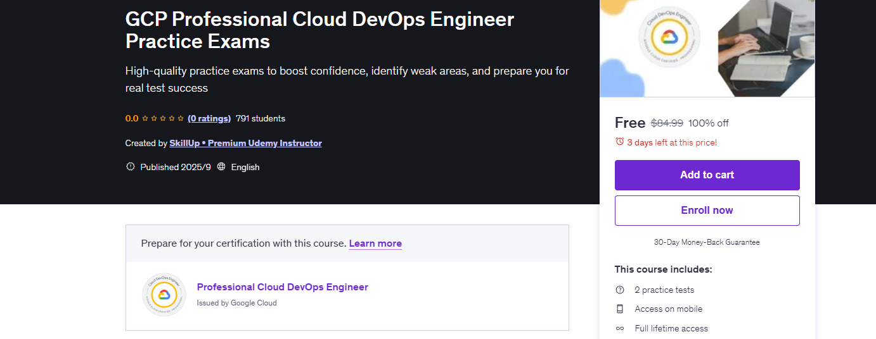The image size is (876, 339).
Task: Click the infinity lifetime access icon
Action: click(x=620, y=328)
